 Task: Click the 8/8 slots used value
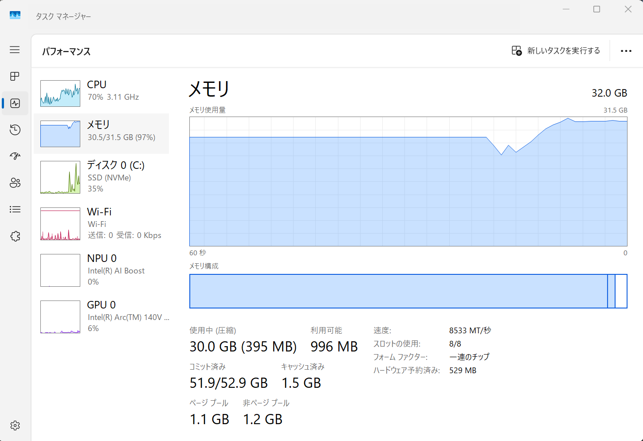pos(455,344)
